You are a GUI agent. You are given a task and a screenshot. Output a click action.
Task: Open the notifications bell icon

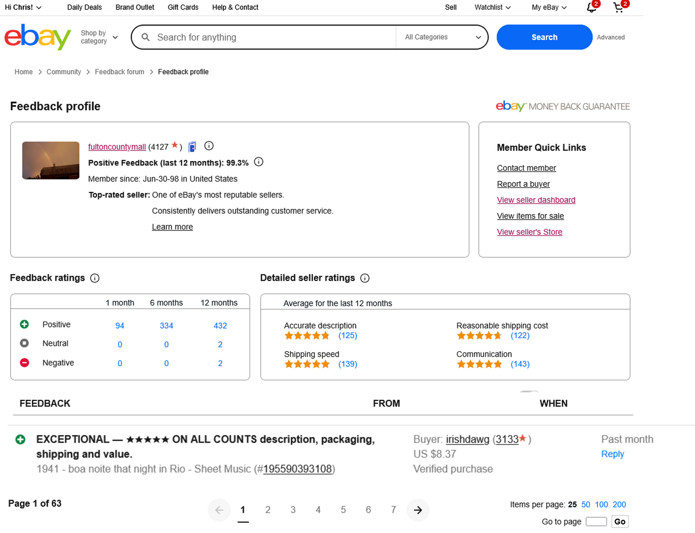point(591,7)
